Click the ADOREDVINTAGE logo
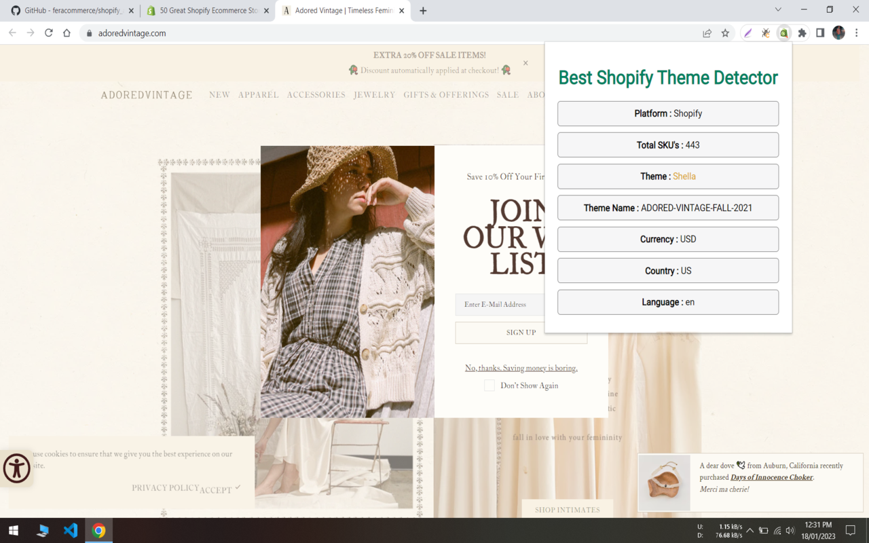 (x=147, y=95)
